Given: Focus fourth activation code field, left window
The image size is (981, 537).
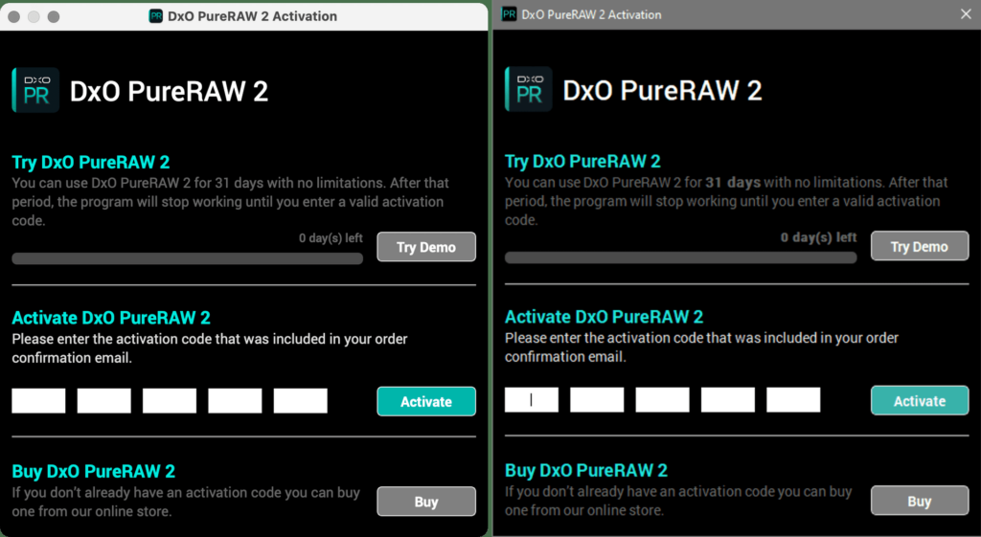Looking at the screenshot, I should 236,401.
